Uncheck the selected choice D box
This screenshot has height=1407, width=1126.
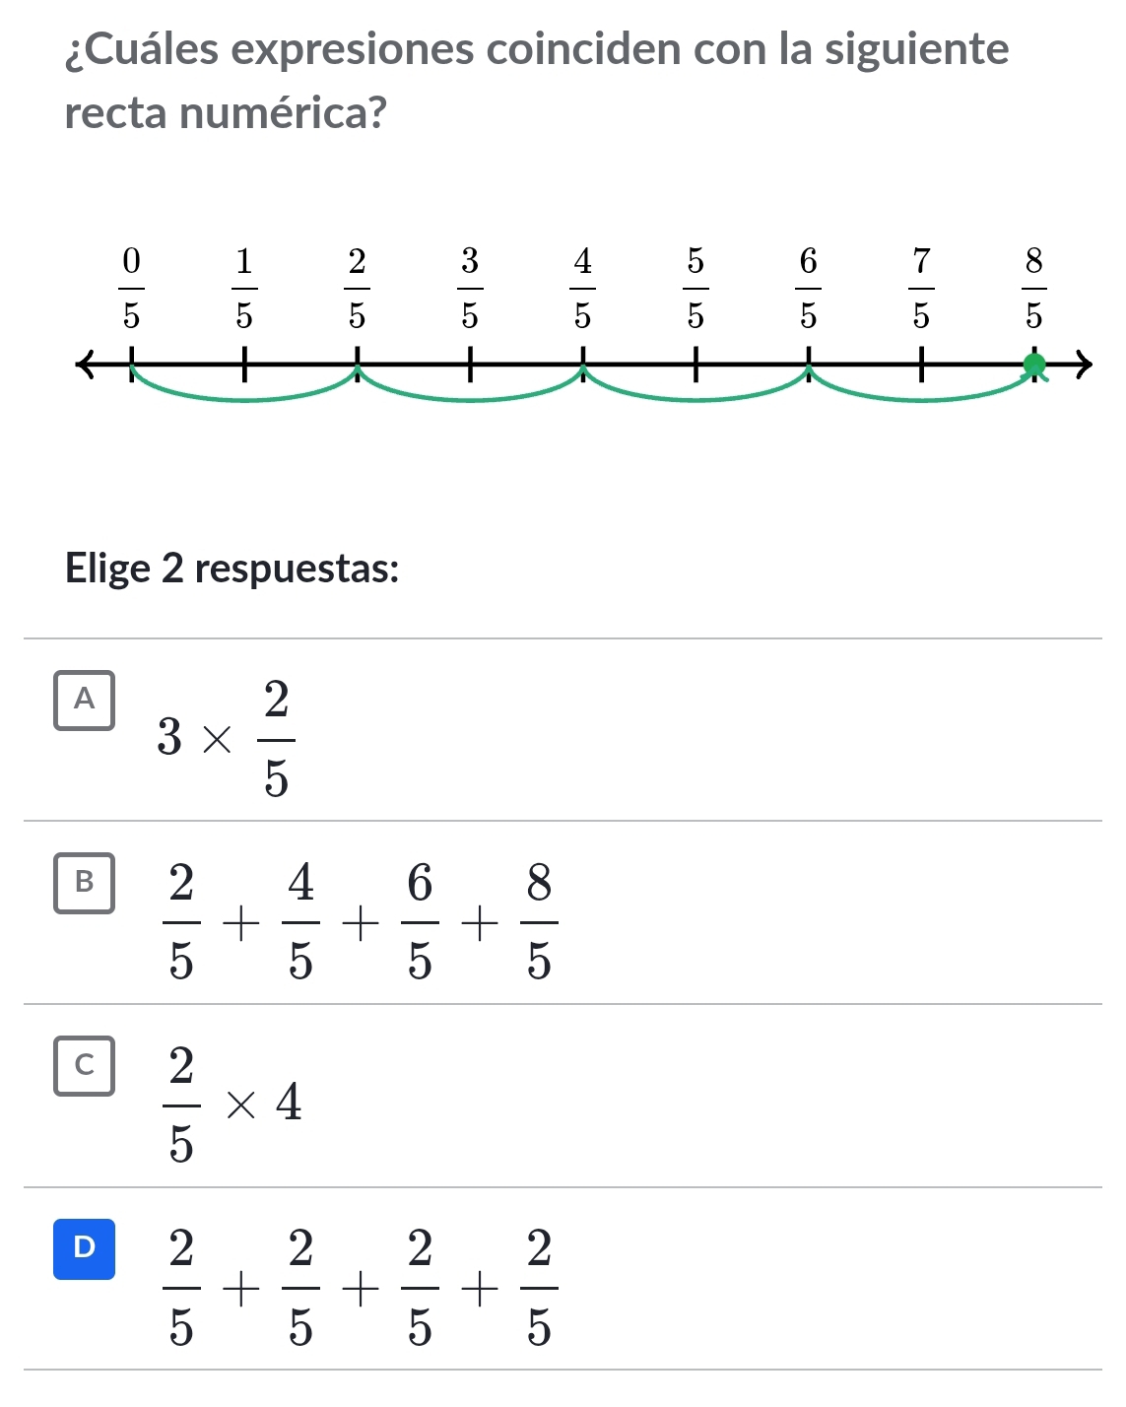click(x=85, y=1249)
